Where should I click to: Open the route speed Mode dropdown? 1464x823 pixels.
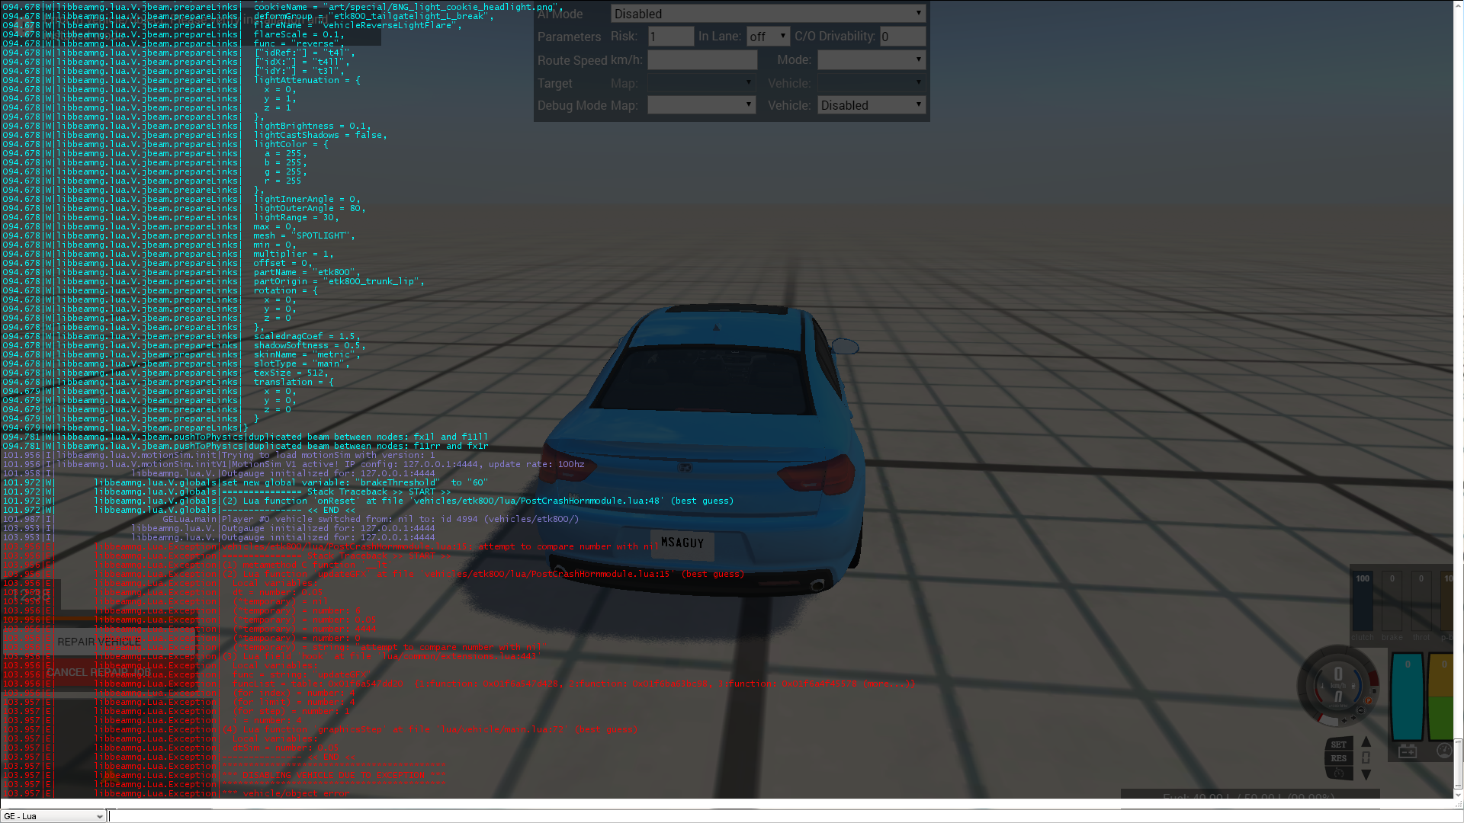[x=871, y=59]
